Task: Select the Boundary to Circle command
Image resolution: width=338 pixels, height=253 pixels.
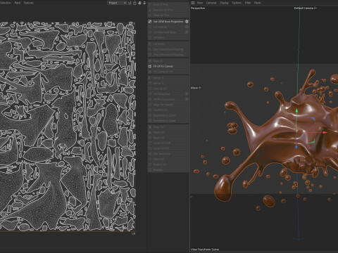Action: pyautogui.click(x=168, y=115)
